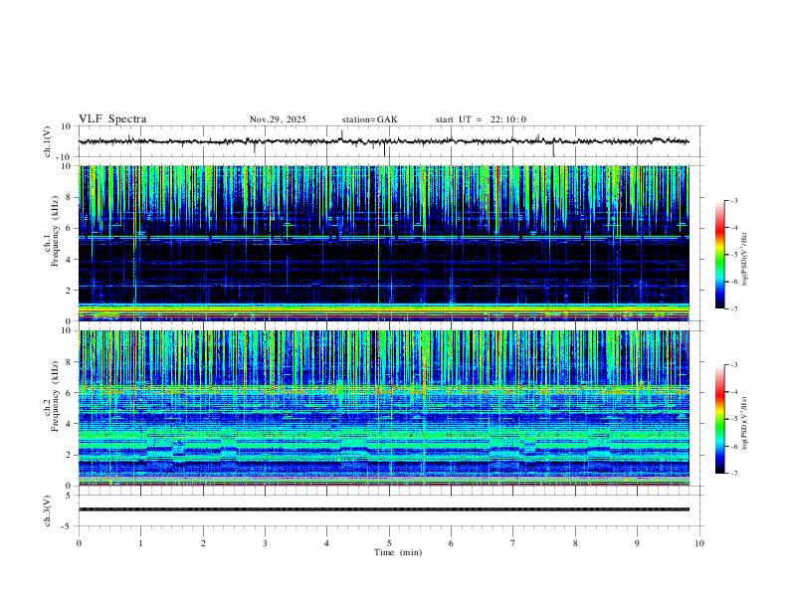
Task: Click time axis tick label "1"
Action: click(140, 543)
